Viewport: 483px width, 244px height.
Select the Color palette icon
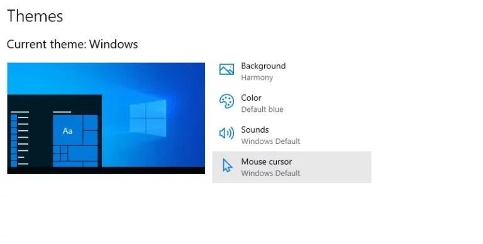tap(226, 101)
